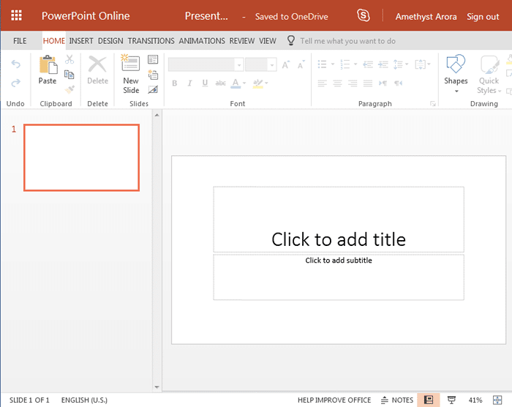Justify the text
This screenshot has height=407, width=512.
click(368, 83)
